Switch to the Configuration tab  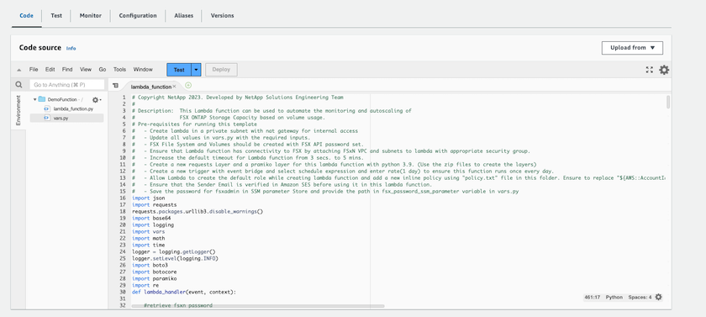(x=138, y=15)
